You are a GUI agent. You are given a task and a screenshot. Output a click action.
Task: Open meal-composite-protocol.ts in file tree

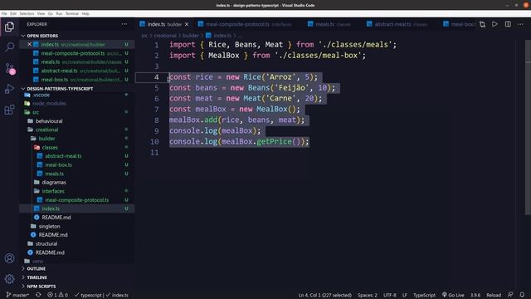(77, 200)
